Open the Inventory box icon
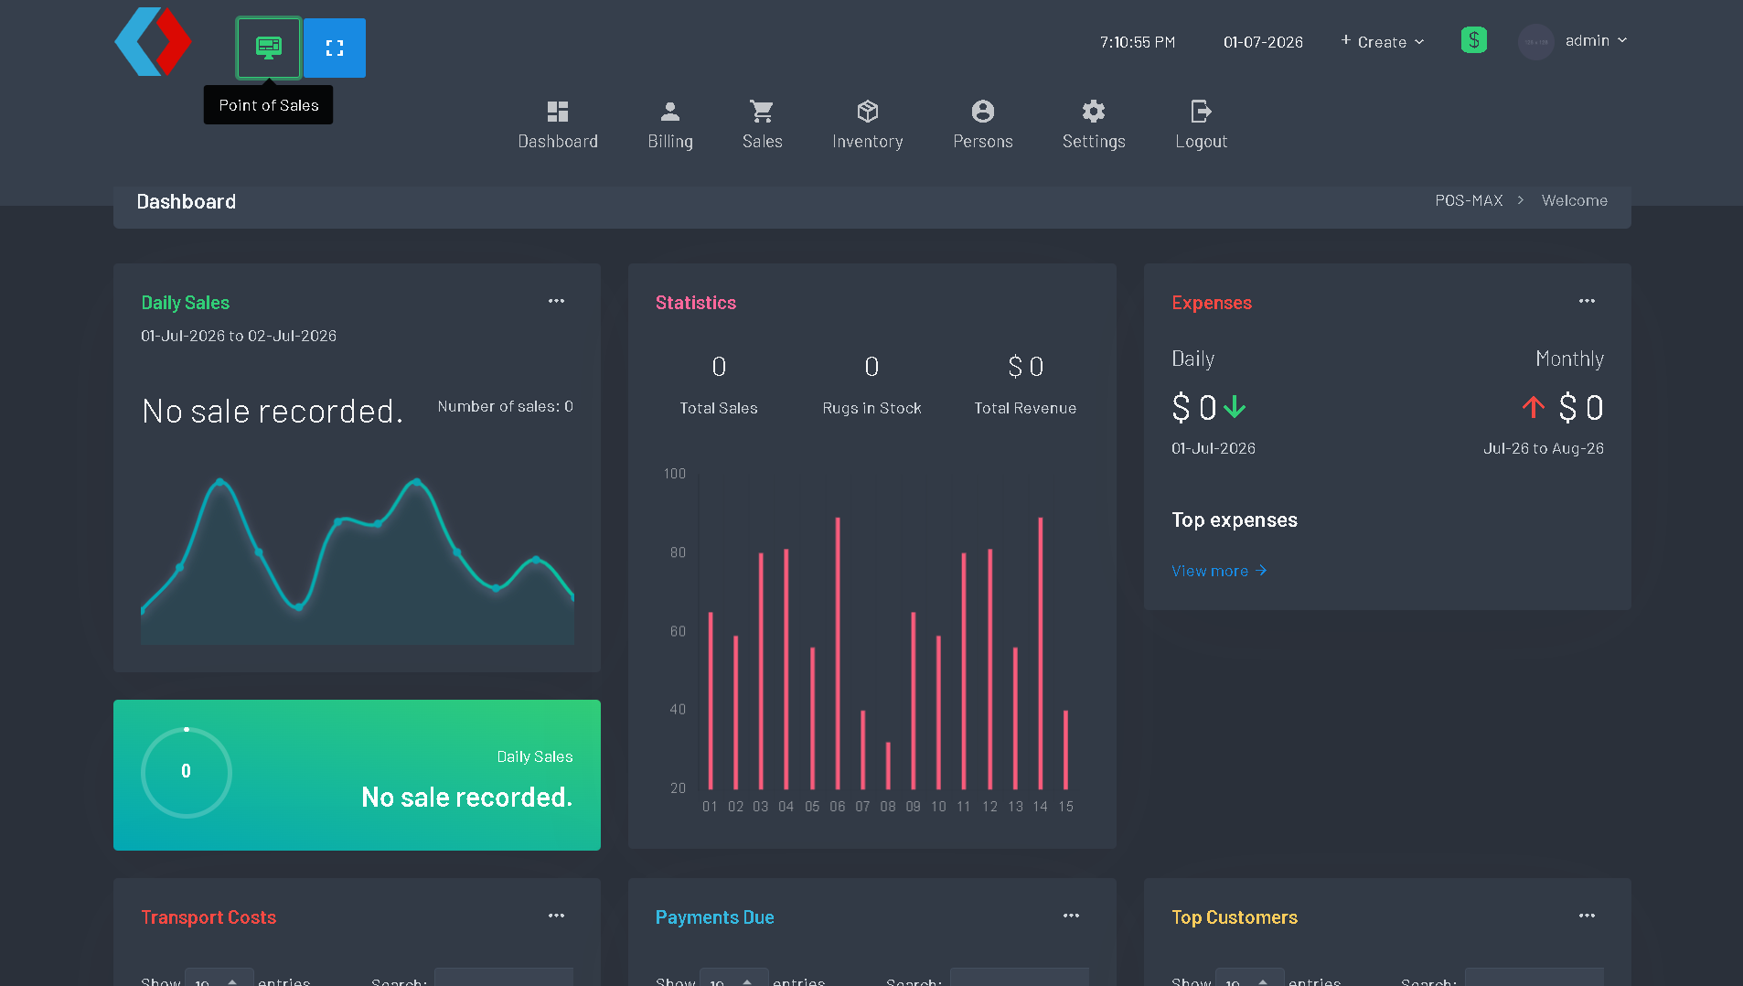Image resolution: width=1743 pixels, height=986 pixels. (x=867, y=112)
